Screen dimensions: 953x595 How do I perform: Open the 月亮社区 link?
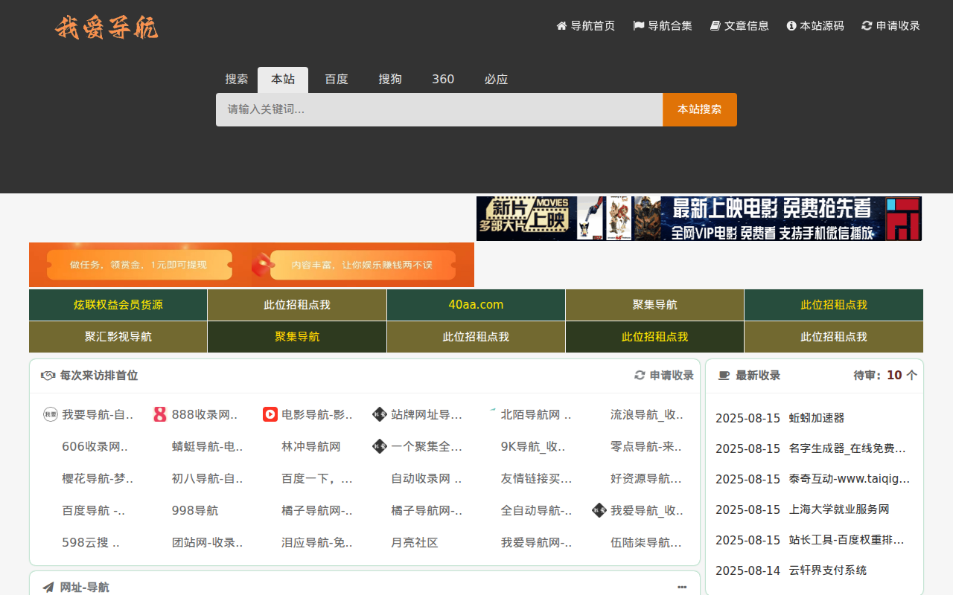tap(415, 542)
